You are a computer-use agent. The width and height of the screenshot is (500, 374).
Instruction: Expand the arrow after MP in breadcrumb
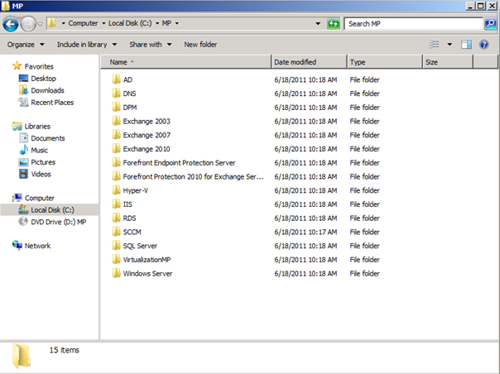177,23
